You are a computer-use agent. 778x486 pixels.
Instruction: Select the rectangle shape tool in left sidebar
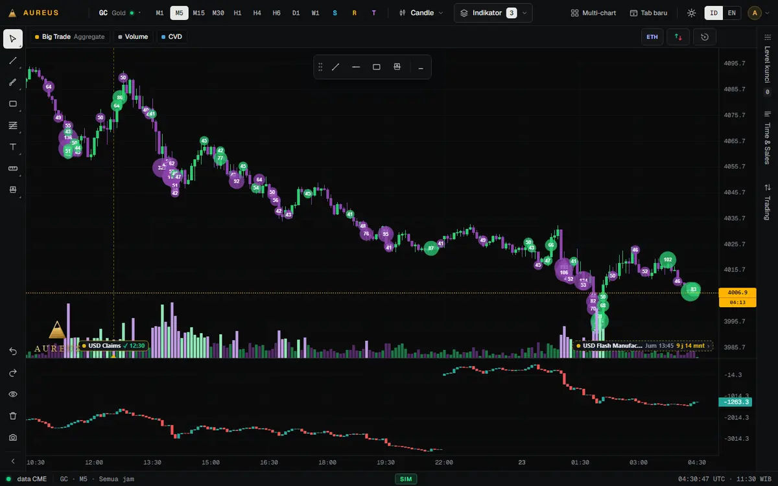click(x=13, y=104)
